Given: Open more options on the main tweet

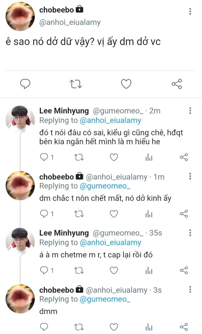Looking at the screenshot, I should pyautogui.click(x=190, y=11).
